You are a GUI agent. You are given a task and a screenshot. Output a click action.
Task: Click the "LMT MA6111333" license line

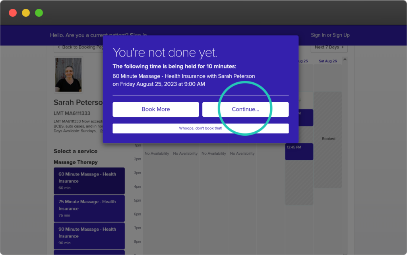(x=72, y=113)
